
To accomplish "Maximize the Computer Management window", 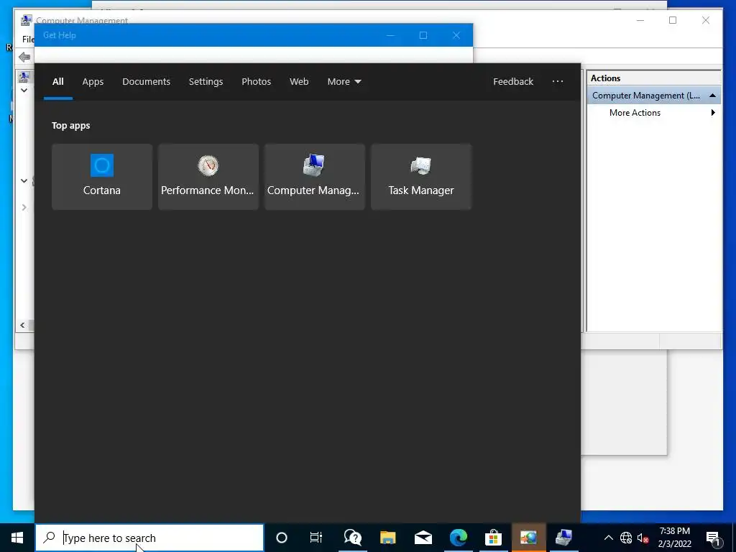I will click(673, 20).
